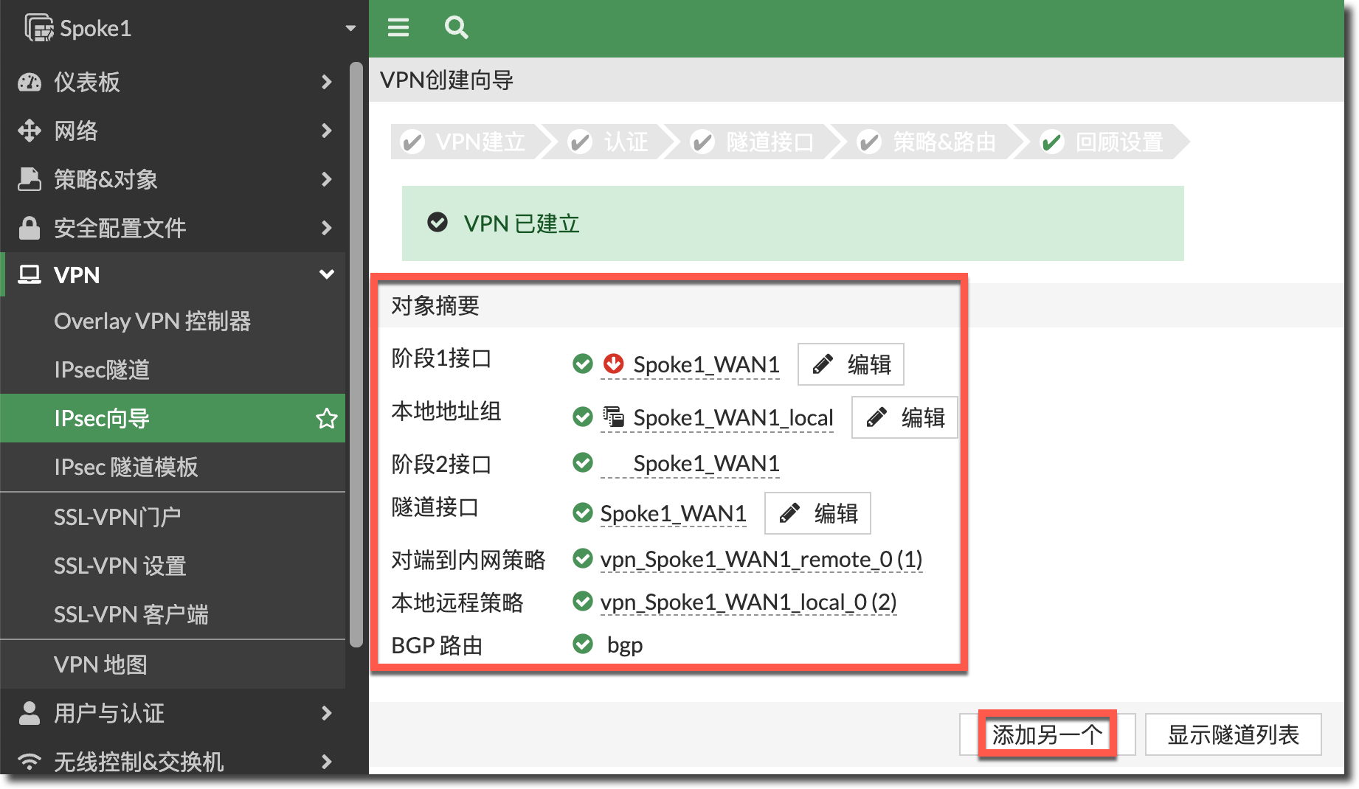Open SSL-VPN 设置 menu item

pyautogui.click(x=120, y=566)
